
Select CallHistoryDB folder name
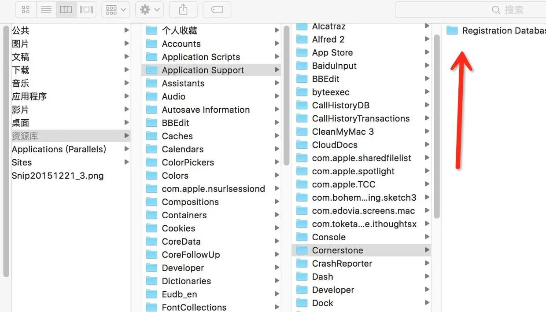341,105
